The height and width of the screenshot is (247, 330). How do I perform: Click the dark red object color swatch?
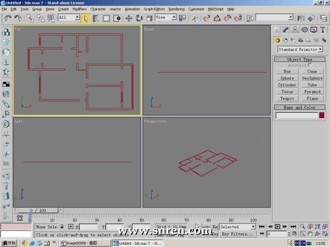coord(322,116)
